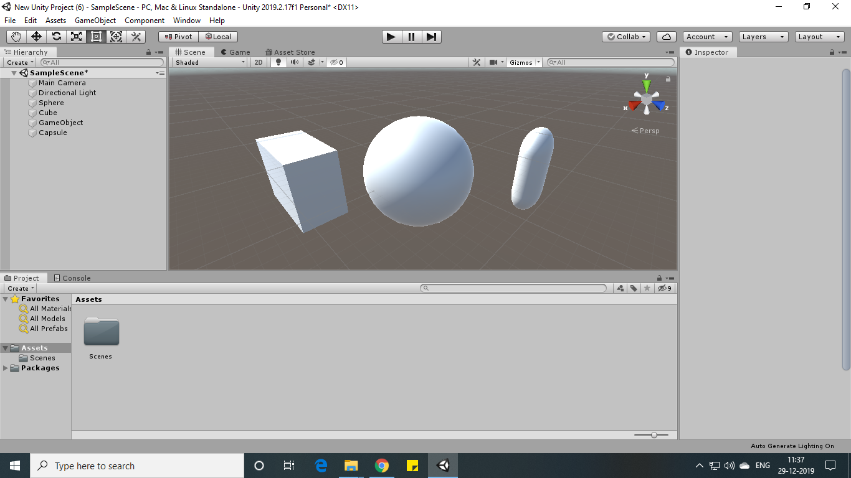The image size is (851, 478).
Task: Click Search by Label icon in Project
Action: [x=634, y=288]
